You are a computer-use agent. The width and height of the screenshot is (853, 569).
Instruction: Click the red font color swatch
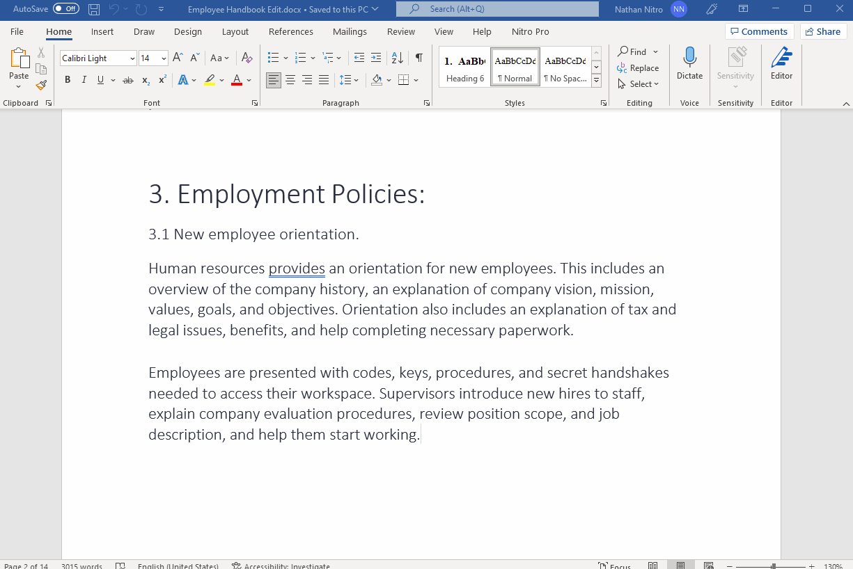pyautogui.click(x=237, y=80)
